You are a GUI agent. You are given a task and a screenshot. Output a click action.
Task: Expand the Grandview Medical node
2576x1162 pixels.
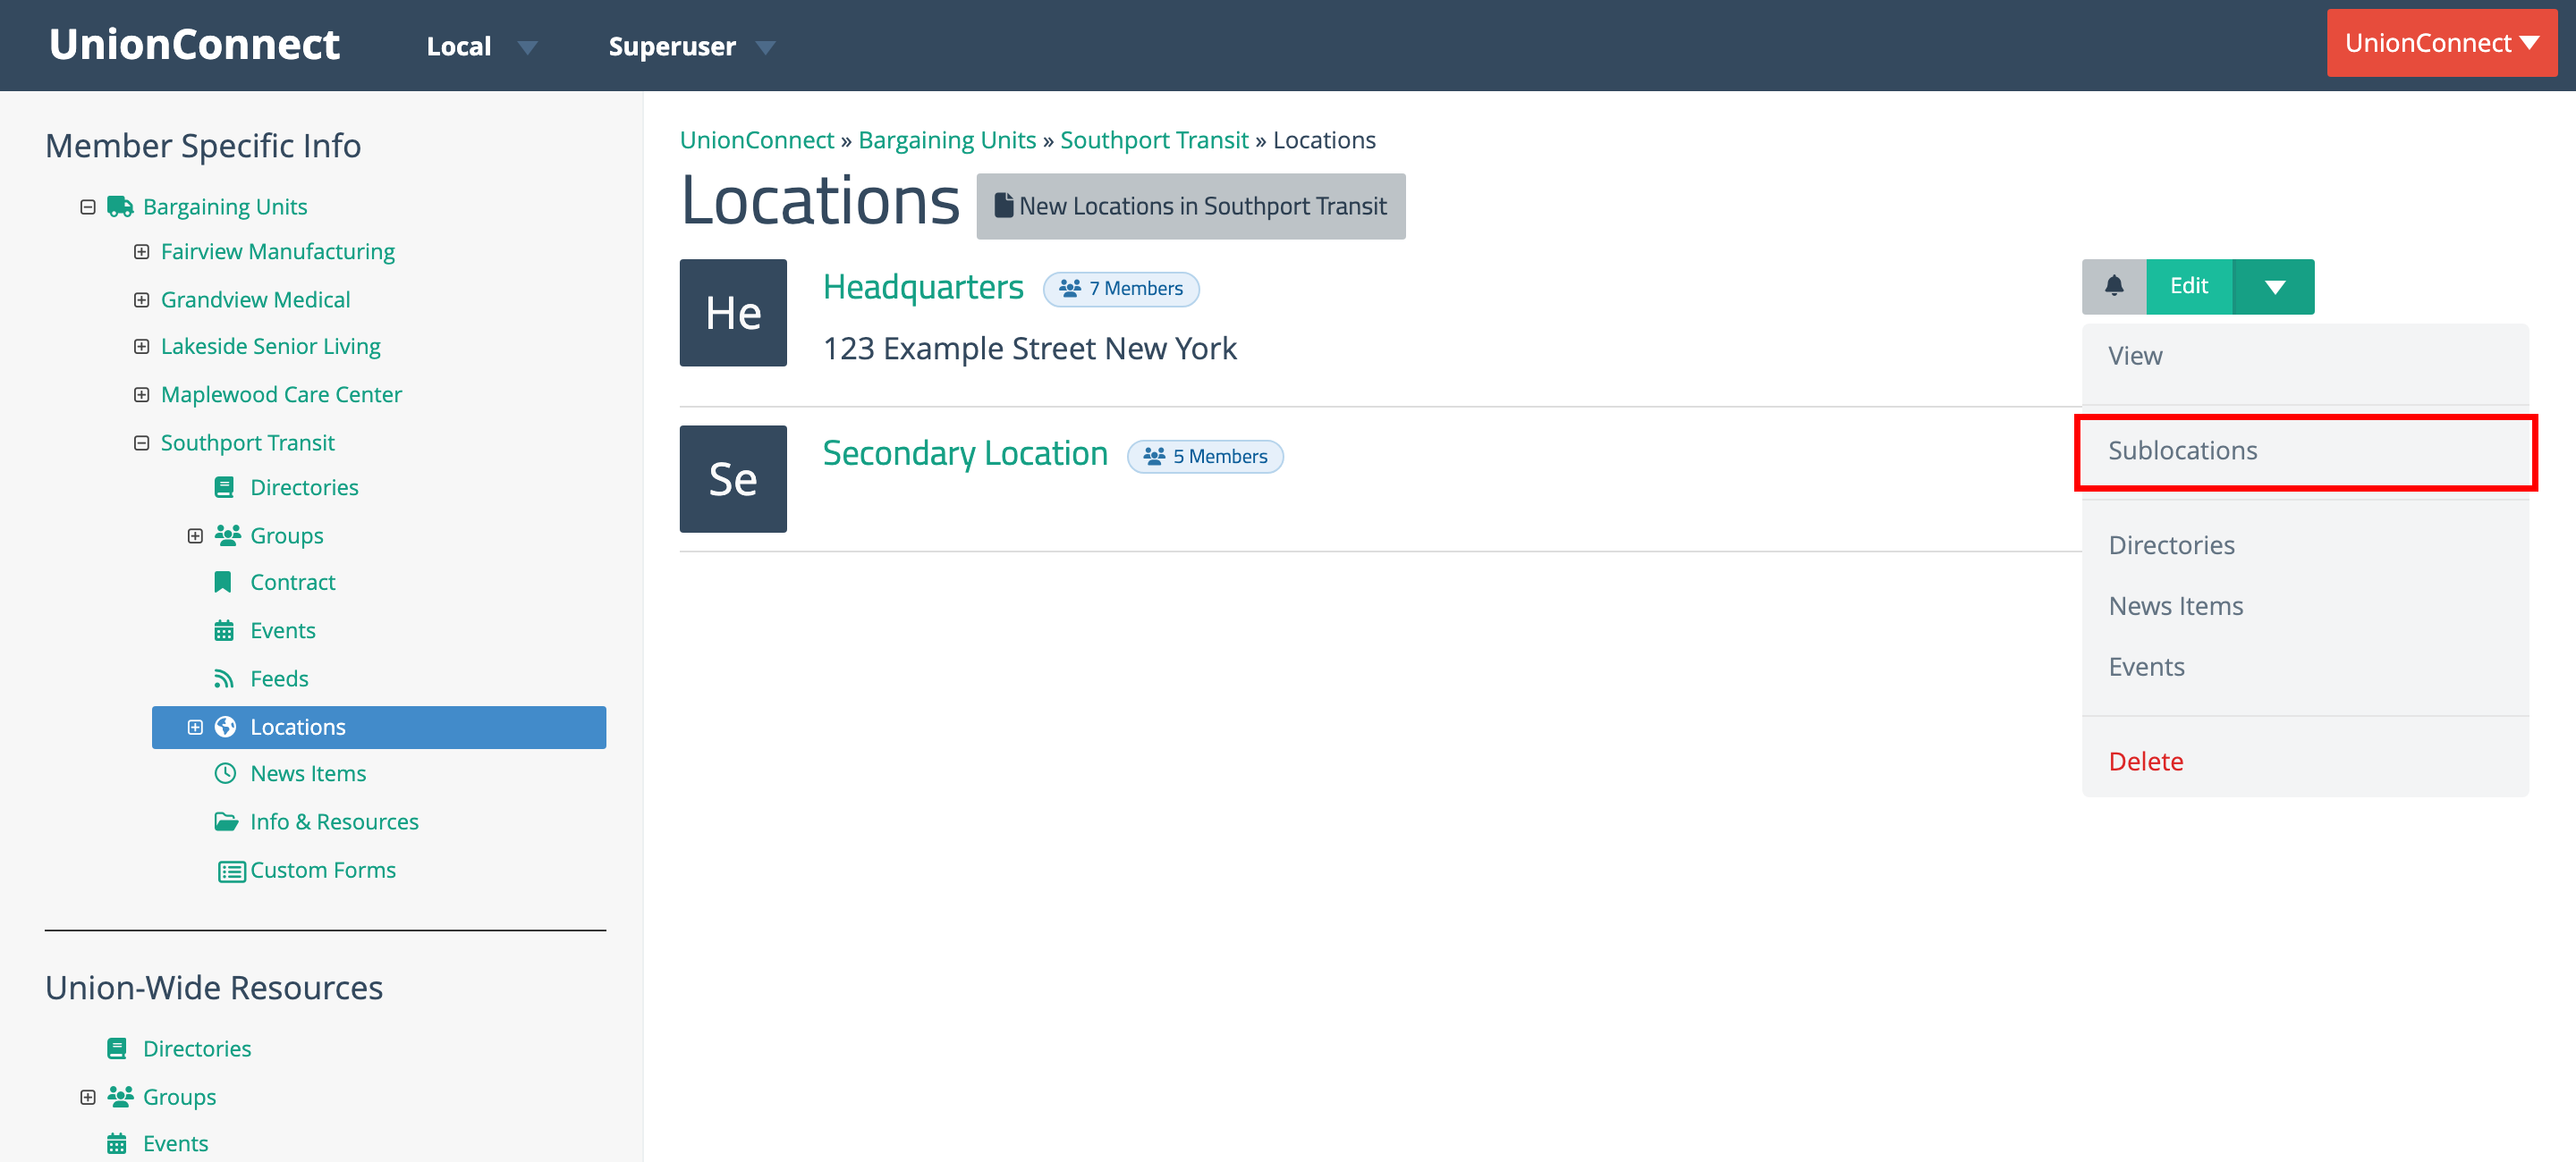coord(141,299)
